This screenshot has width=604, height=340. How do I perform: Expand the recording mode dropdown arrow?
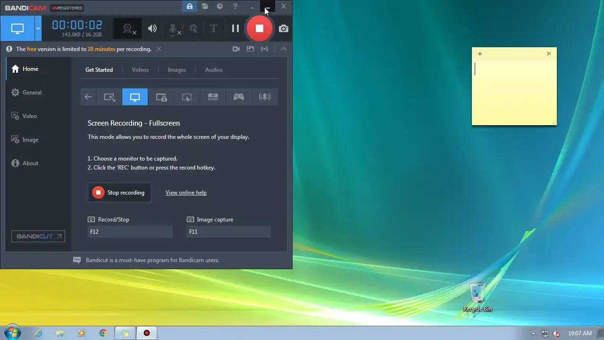(x=38, y=28)
